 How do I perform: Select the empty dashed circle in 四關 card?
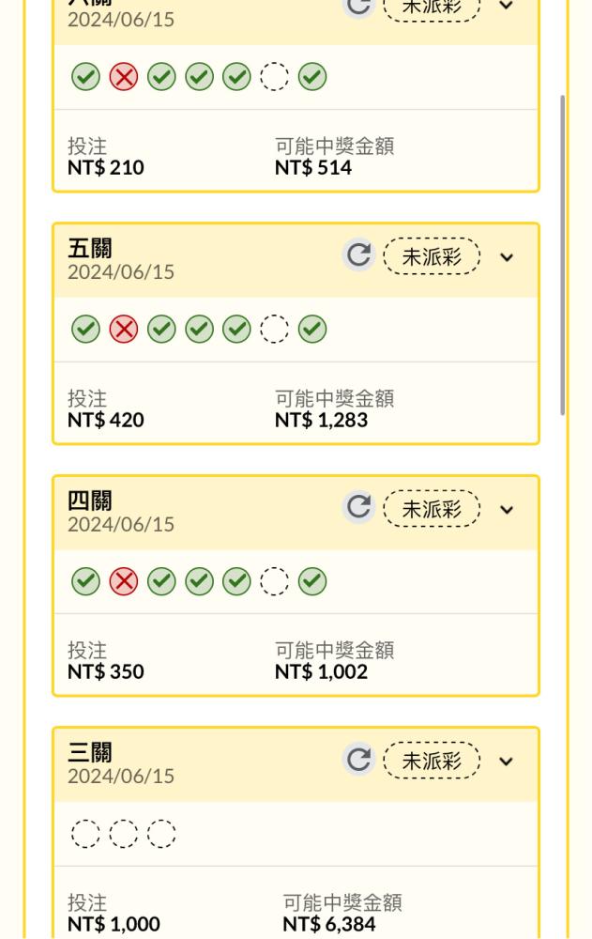pos(274,581)
